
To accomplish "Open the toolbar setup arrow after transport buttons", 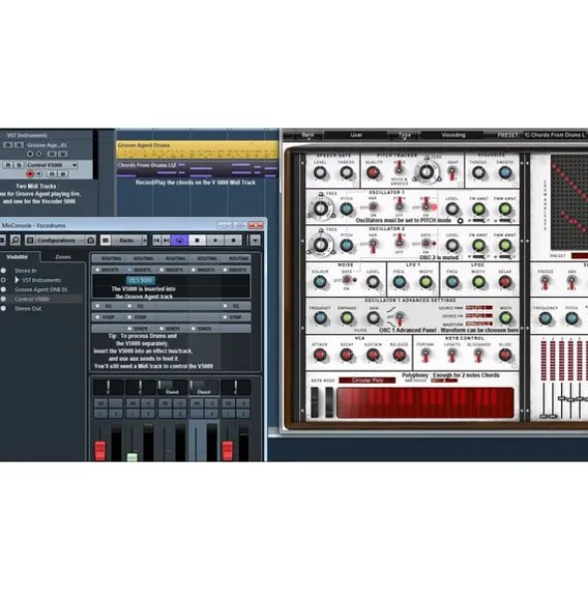I will (x=255, y=240).
